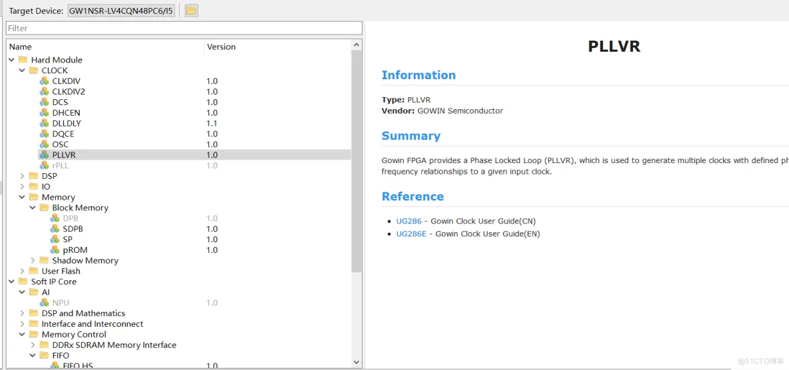This screenshot has height=370, width=789.
Task: Click the IP tree vertical scrollbar thumb
Action: tap(357, 161)
